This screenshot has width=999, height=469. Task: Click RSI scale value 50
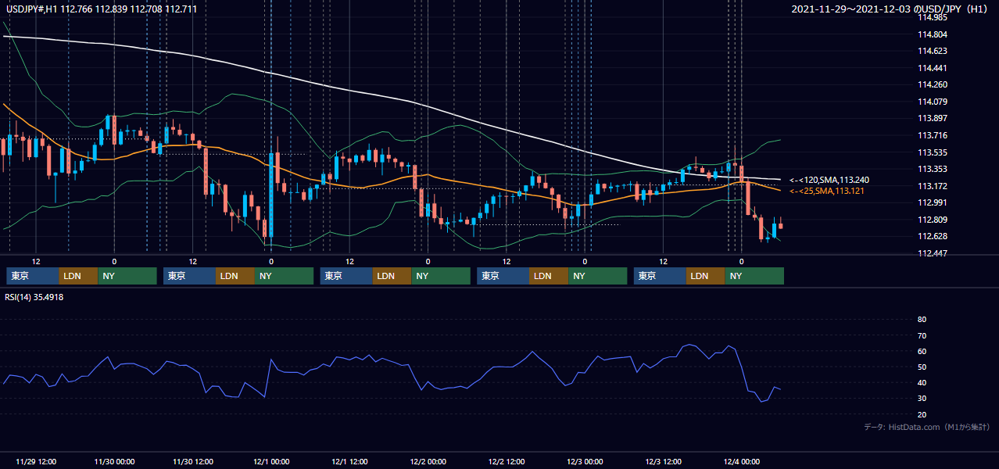tap(922, 367)
